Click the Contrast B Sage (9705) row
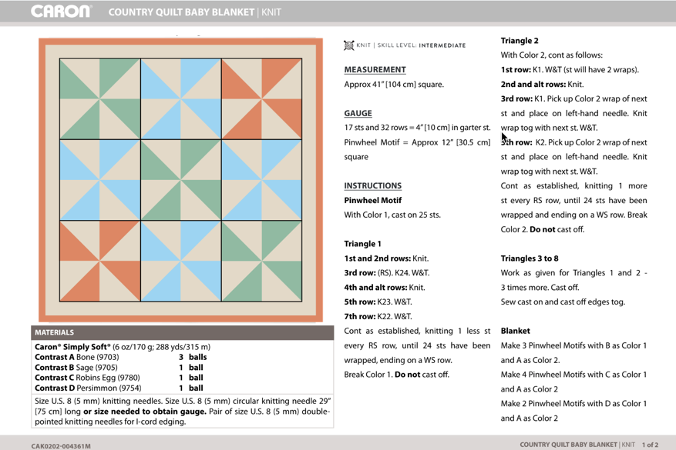Image resolution: width=676 pixels, height=450 pixels. click(119, 368)
